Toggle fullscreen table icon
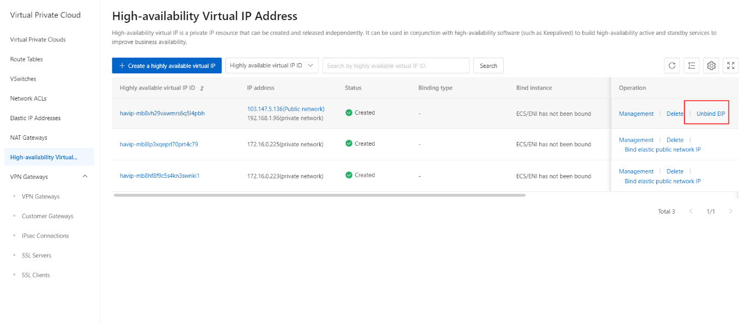Viewport: 750px width, 323px height. 731,66
